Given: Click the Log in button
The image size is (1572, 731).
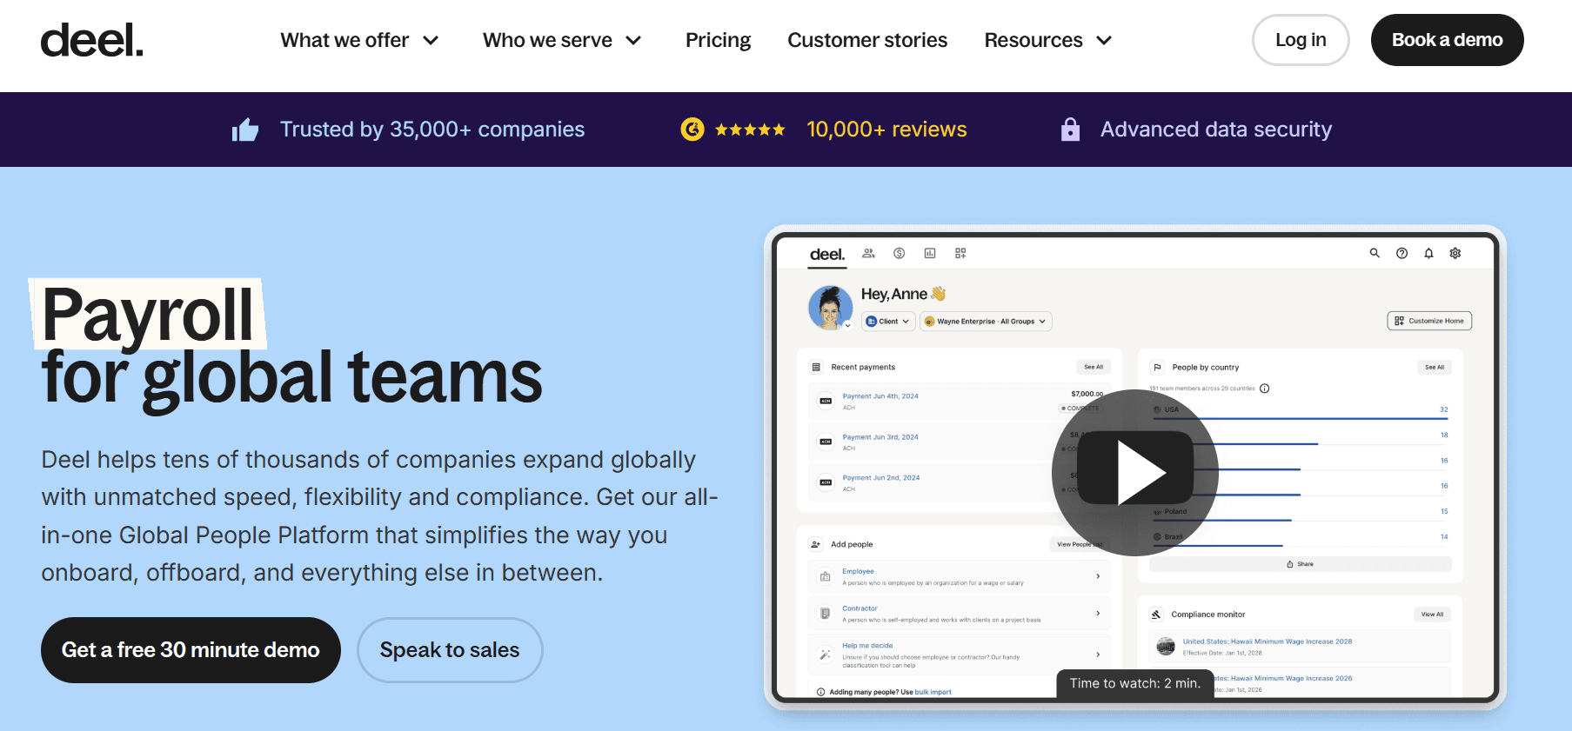Looking at the screenshot, I should coord(1301,40).
